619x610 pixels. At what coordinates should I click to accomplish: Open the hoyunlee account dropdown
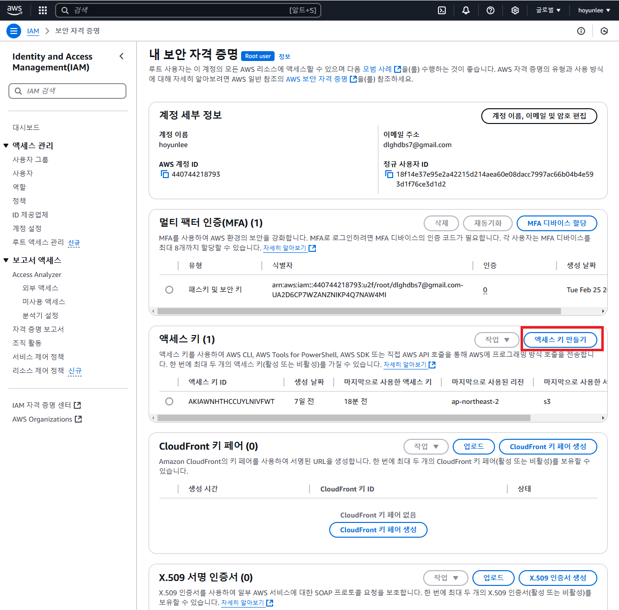pyautogui.click(x=594, y=10)
